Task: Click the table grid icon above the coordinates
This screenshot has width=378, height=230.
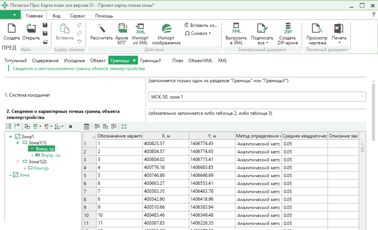Action: (86, 126)
